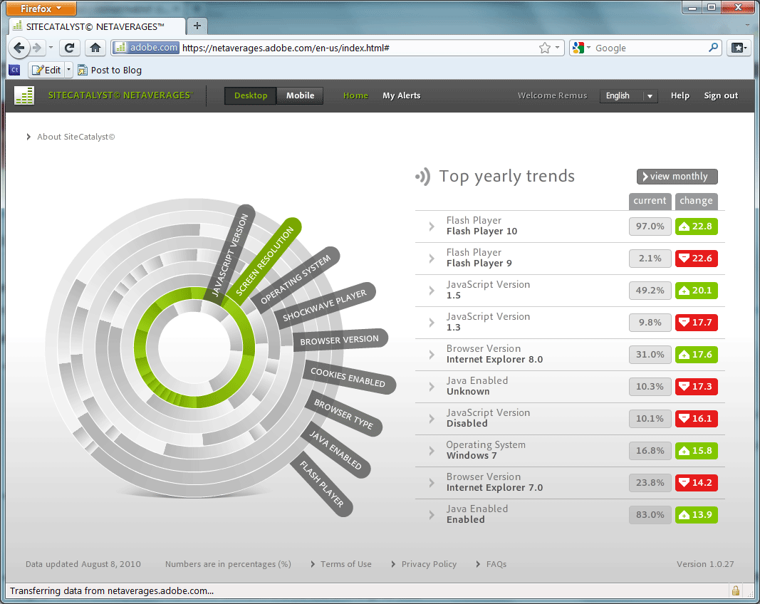Expand the Flash Player 10 trend row
Screen dimensions: 760x604
coord(430,225)
